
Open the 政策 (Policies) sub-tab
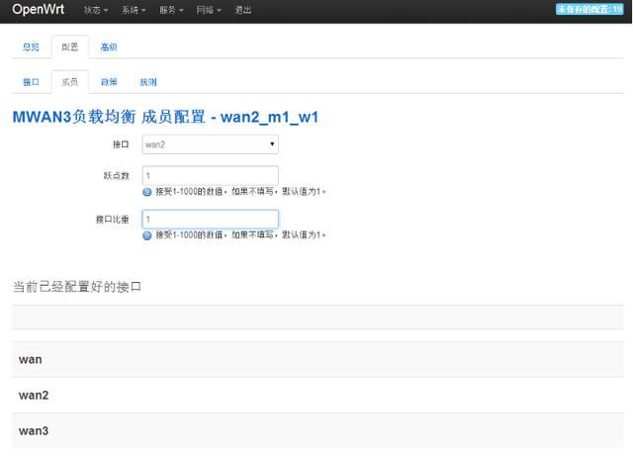pyautogui.click(x=109, y=82)
